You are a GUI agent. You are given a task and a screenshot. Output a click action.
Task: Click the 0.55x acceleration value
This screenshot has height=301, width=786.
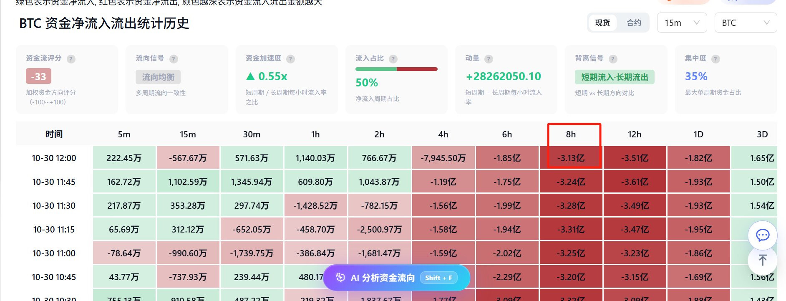(x=267, y=76)
